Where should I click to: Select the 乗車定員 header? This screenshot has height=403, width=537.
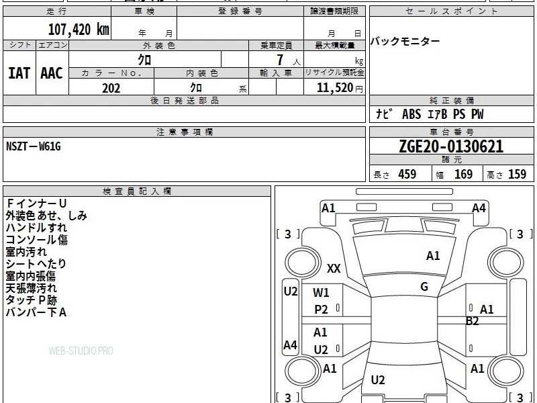tap(276, 45)
